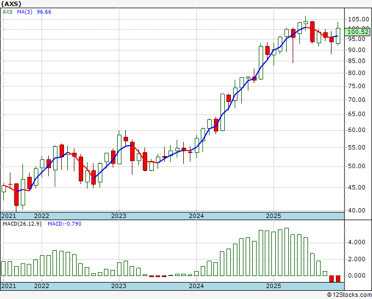
Task: Click 2021 on the price chart timeline
Action: (8, 216)
